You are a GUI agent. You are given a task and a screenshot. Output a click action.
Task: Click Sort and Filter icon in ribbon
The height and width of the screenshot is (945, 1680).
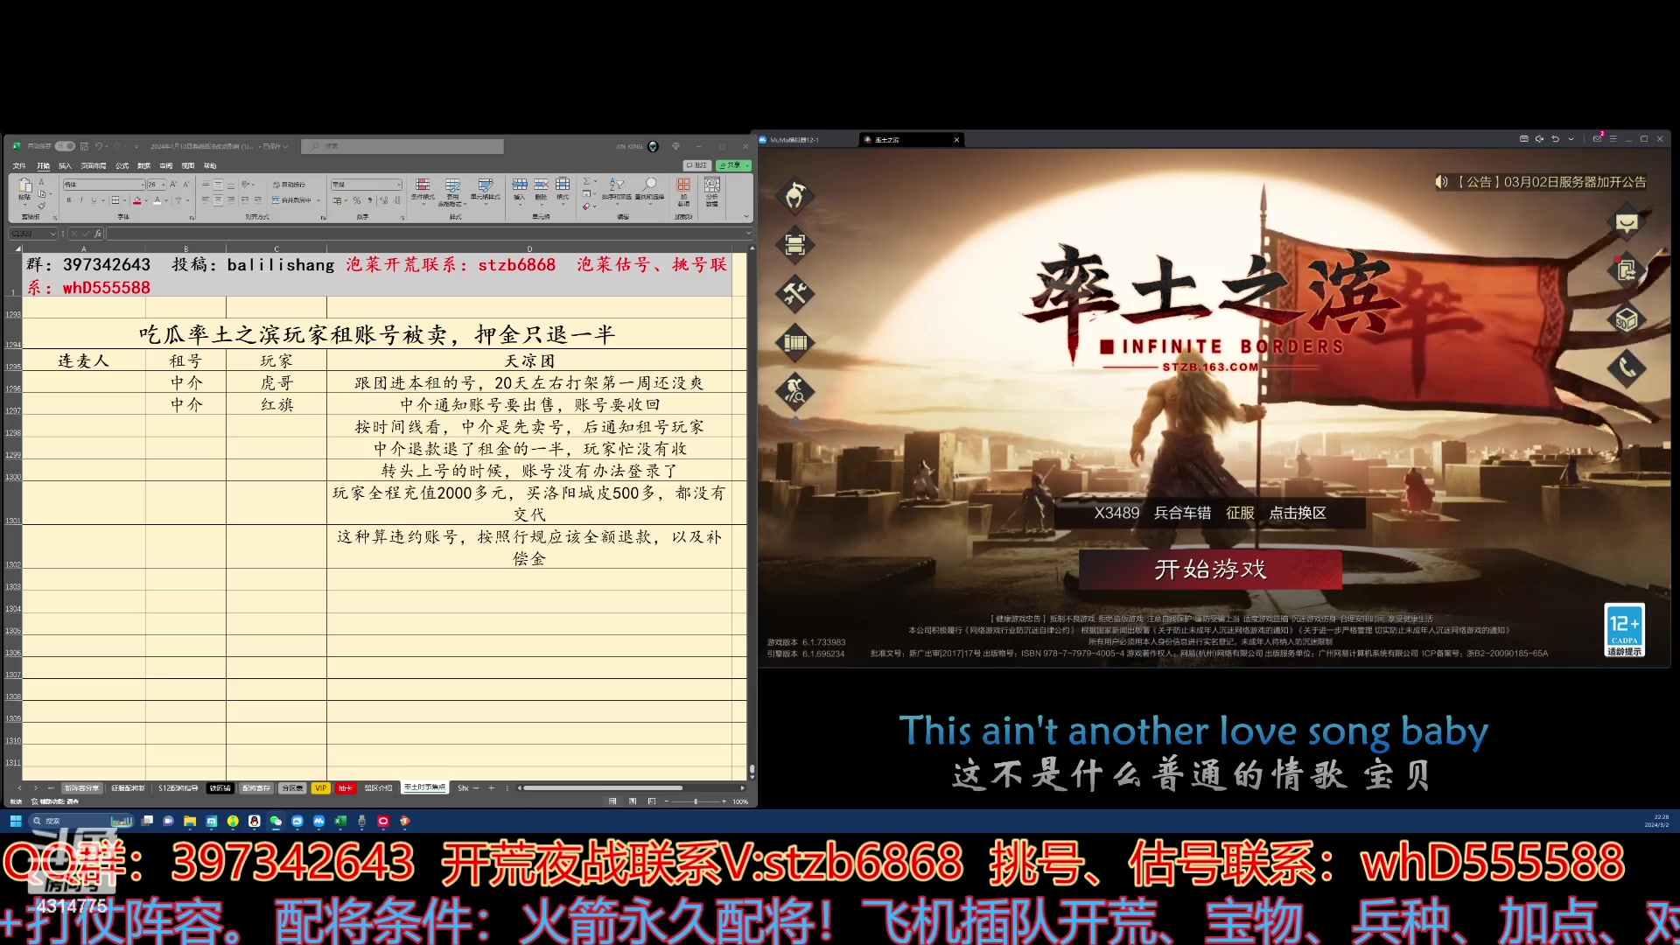coord(616,189)
